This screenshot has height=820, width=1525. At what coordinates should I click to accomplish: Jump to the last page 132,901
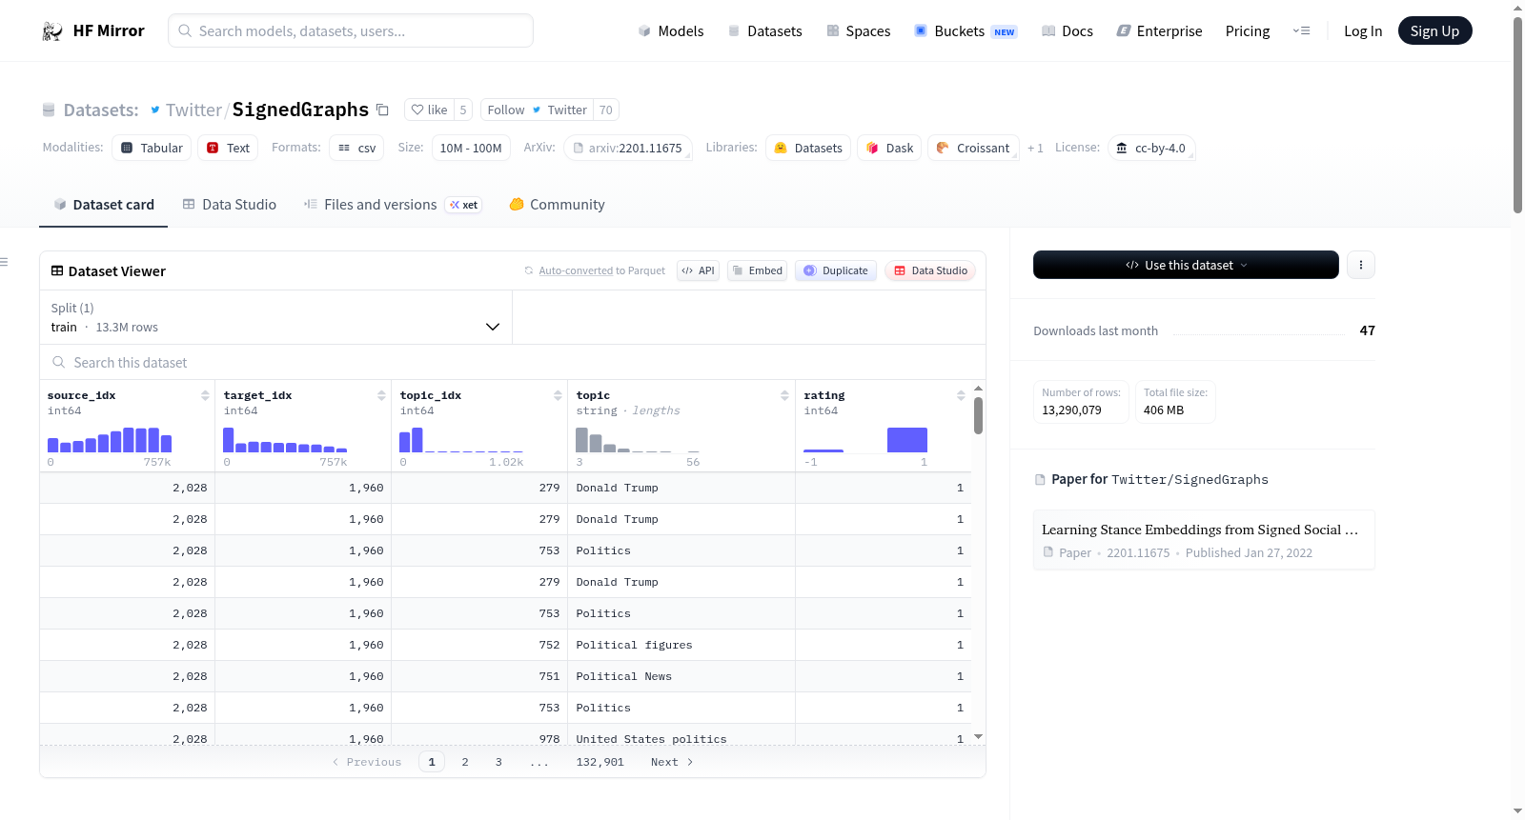(x=600, y=762)
